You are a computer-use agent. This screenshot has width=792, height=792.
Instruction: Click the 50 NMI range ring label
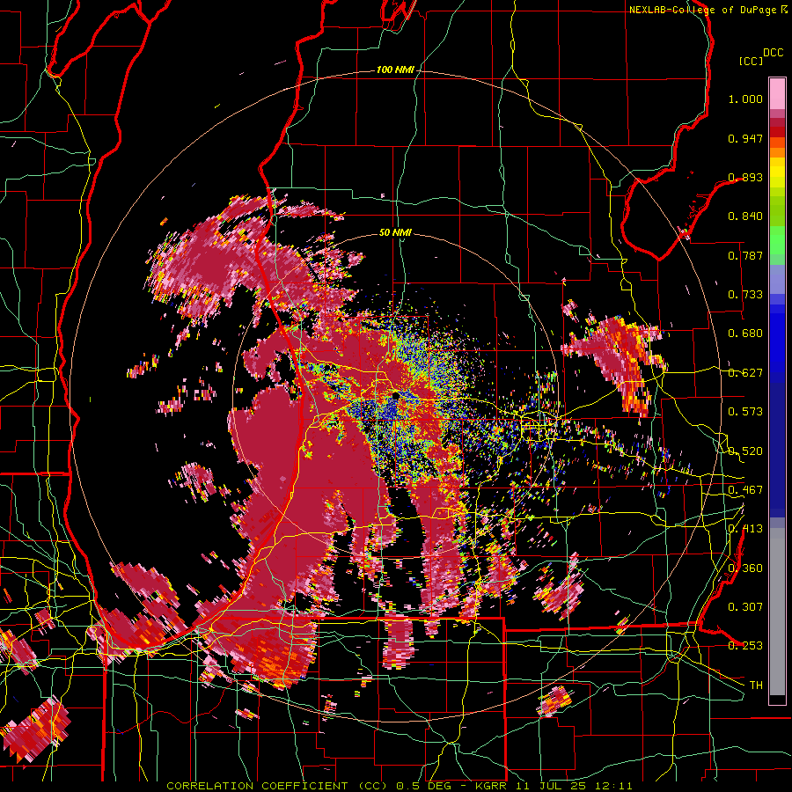tap(395, 233)
